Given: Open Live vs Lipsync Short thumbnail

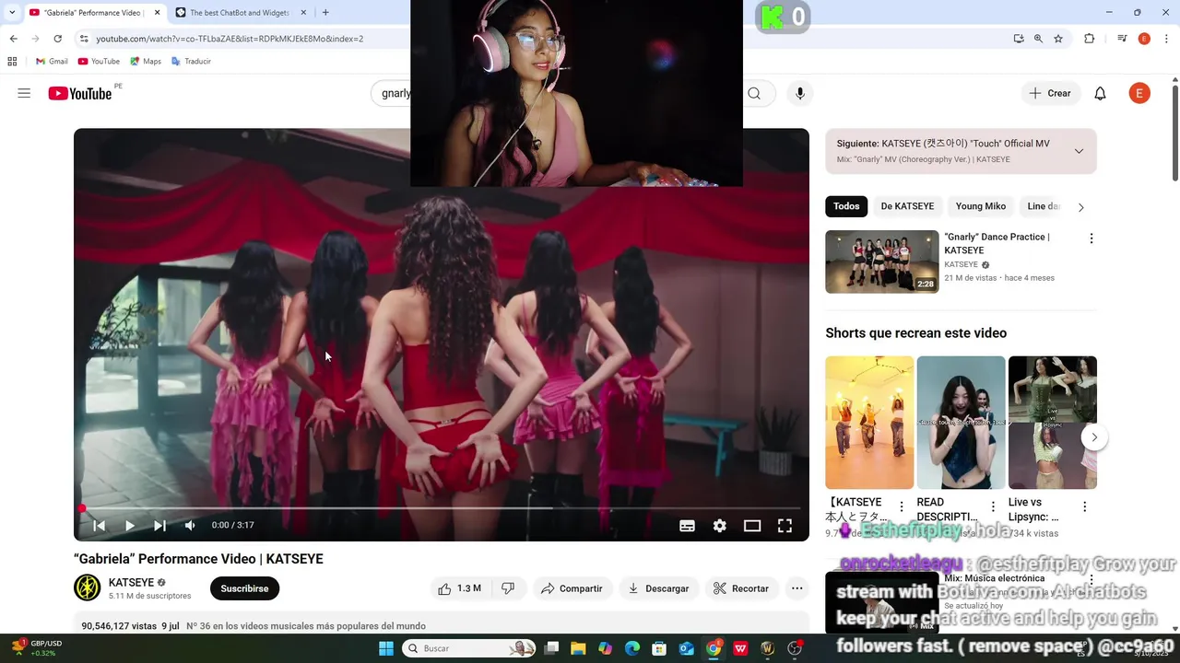Looking at the screenshot, I should 1053,423.
